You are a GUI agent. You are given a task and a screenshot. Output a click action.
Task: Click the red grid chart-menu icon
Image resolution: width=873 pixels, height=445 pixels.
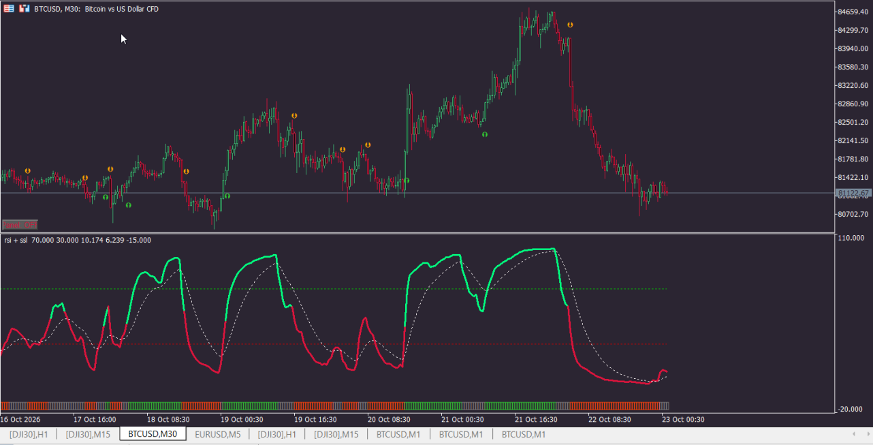pyautogui.click(x=8, y=9)
